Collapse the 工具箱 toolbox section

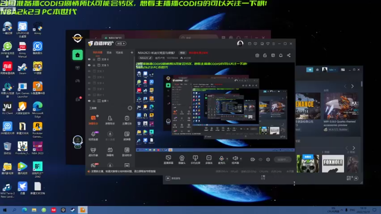(x=130, y=108)
